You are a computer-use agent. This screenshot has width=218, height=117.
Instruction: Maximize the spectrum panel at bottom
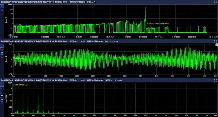[x=215, y=80]
